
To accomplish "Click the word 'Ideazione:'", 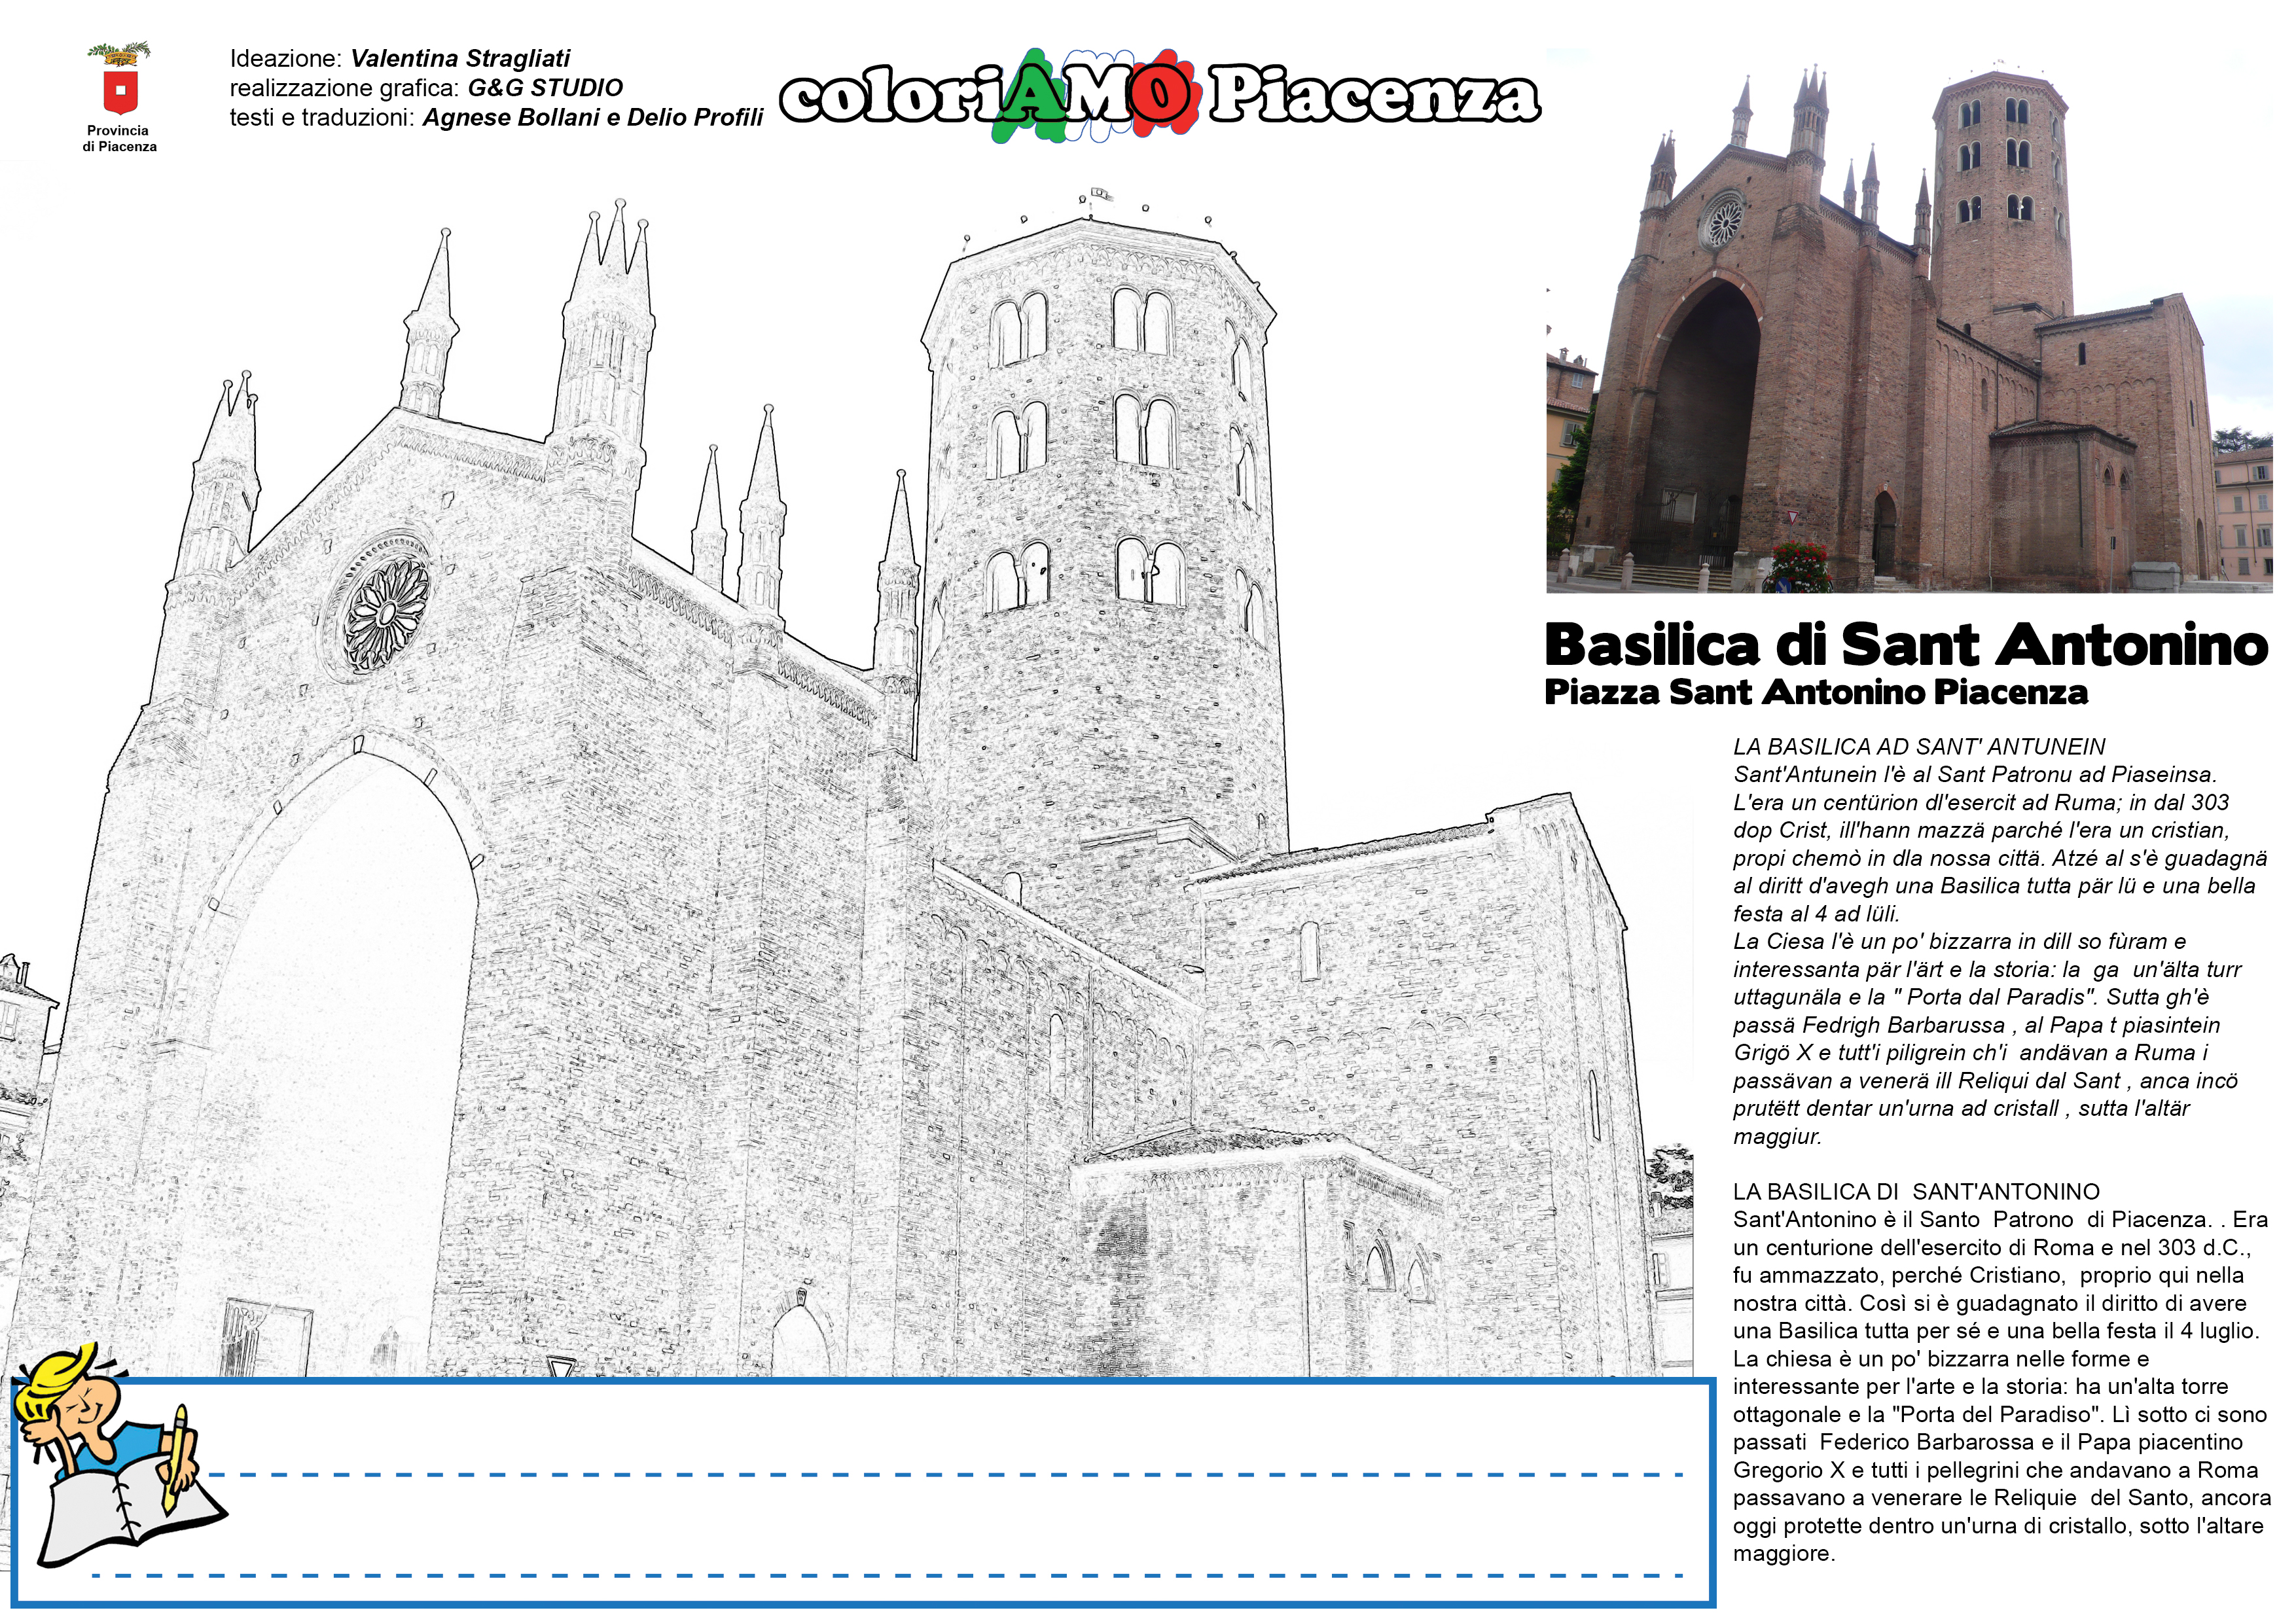I will click(286, 59).
